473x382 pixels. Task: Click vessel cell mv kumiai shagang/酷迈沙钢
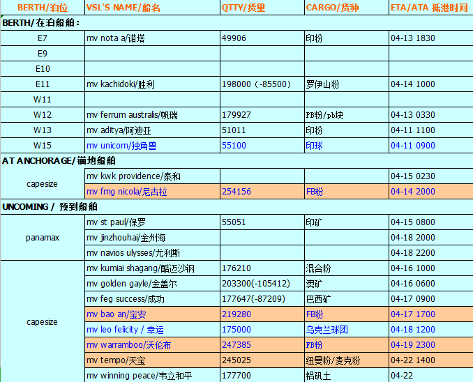pos(152,268)
